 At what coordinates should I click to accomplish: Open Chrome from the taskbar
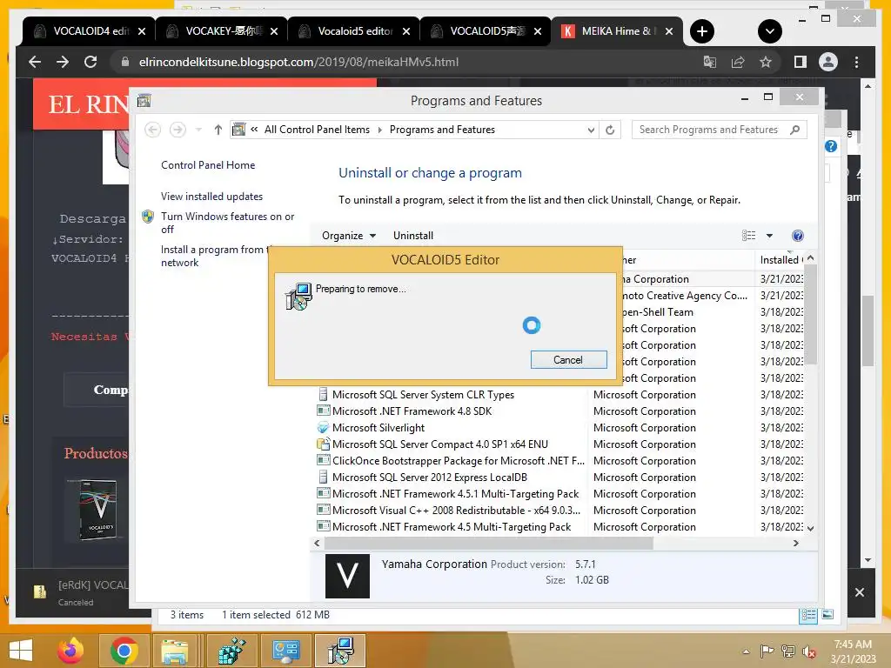point(124,651)
